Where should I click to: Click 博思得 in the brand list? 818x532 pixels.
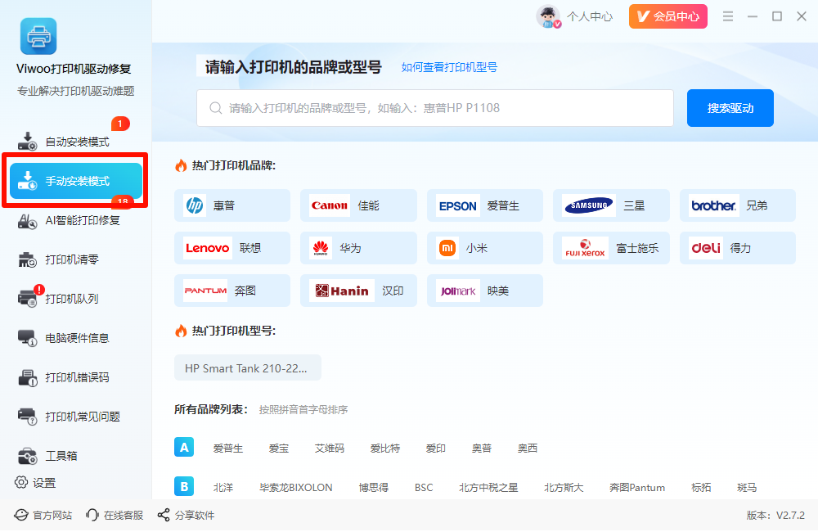pyautogui.click(x=374, y=487)
